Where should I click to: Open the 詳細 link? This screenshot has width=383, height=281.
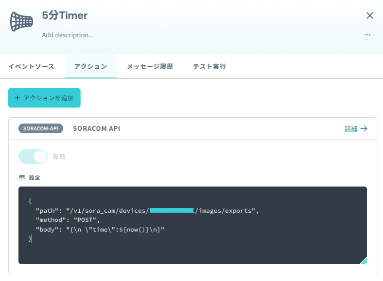(351, 128)
